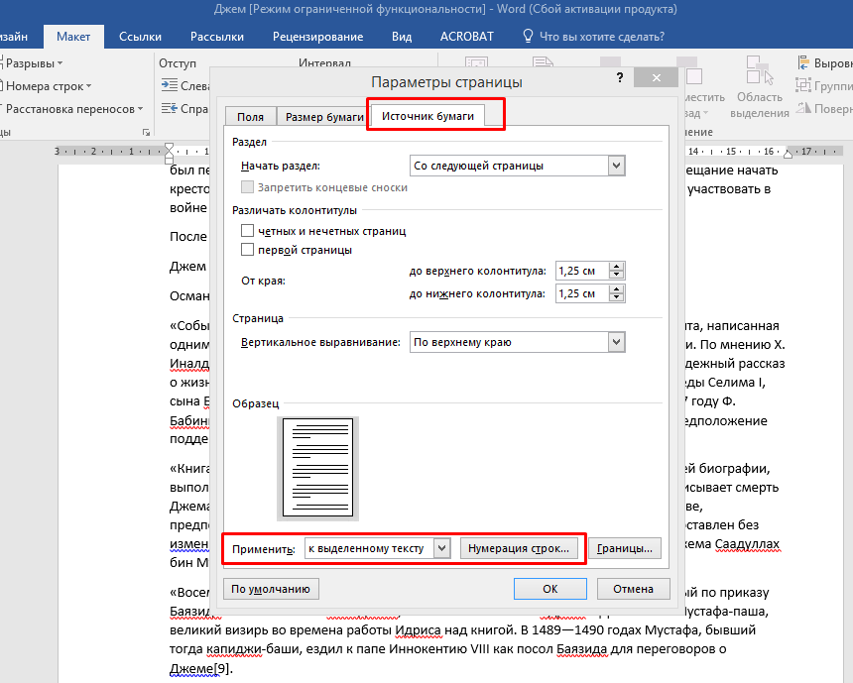Open the Рецензирование ribbon tab
The width and height of the screenshot is (853, 683).
(317, 37)
